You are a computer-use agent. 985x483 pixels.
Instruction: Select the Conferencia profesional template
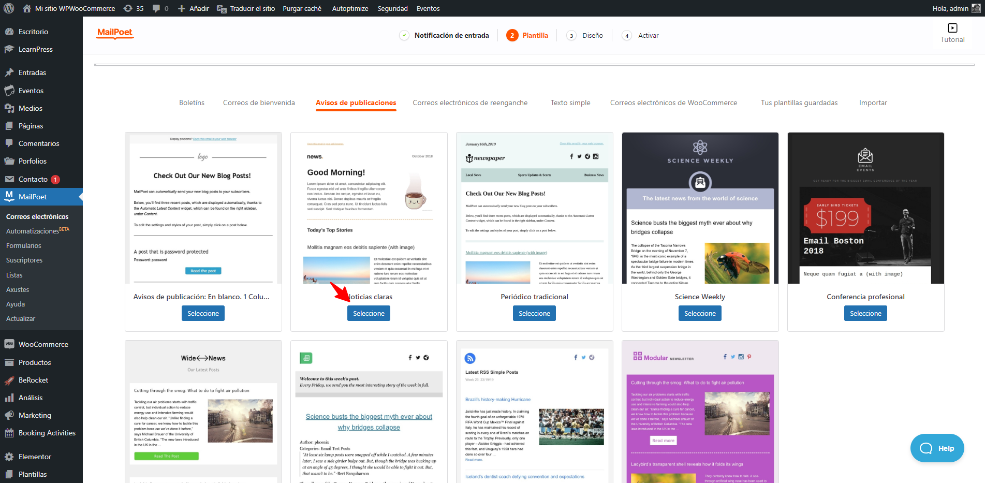pos(865,313)
